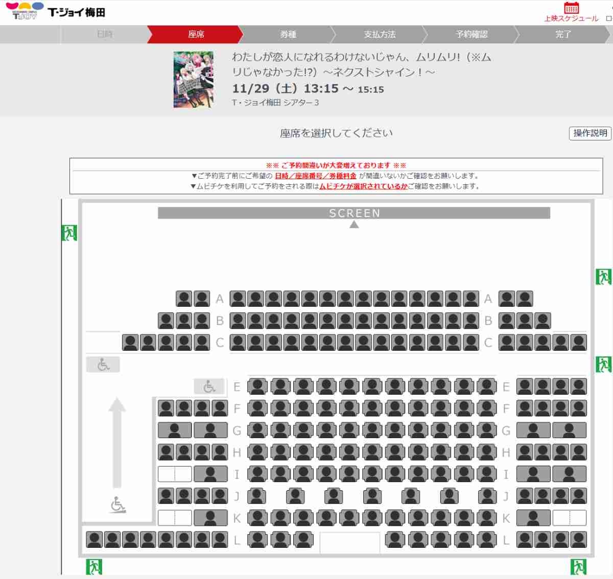Click the wheelchair ramp icon below the arrow
The image size is (613, 579).
[118, 505]
